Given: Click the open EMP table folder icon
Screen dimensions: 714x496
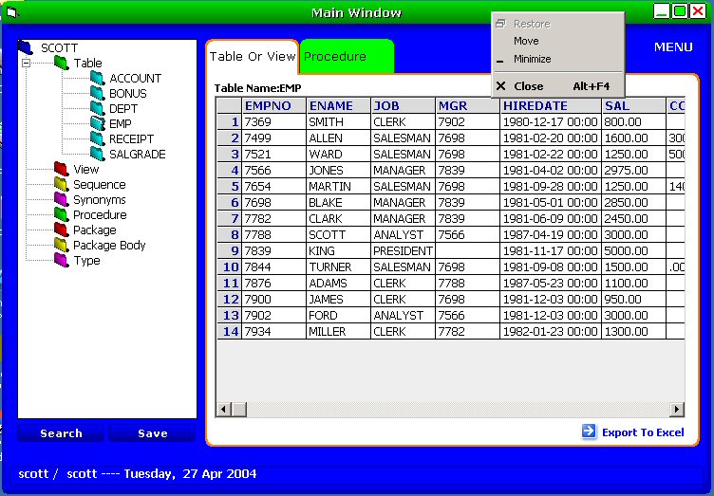Looking at the screenshot, I should pos(97,123).
